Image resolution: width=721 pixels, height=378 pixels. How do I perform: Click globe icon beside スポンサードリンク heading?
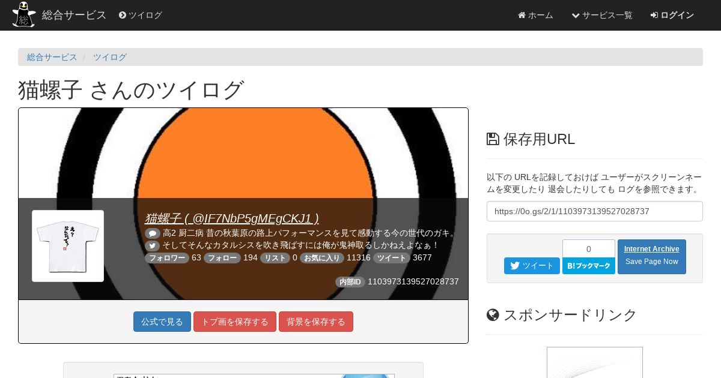click(x=493, y=315)
